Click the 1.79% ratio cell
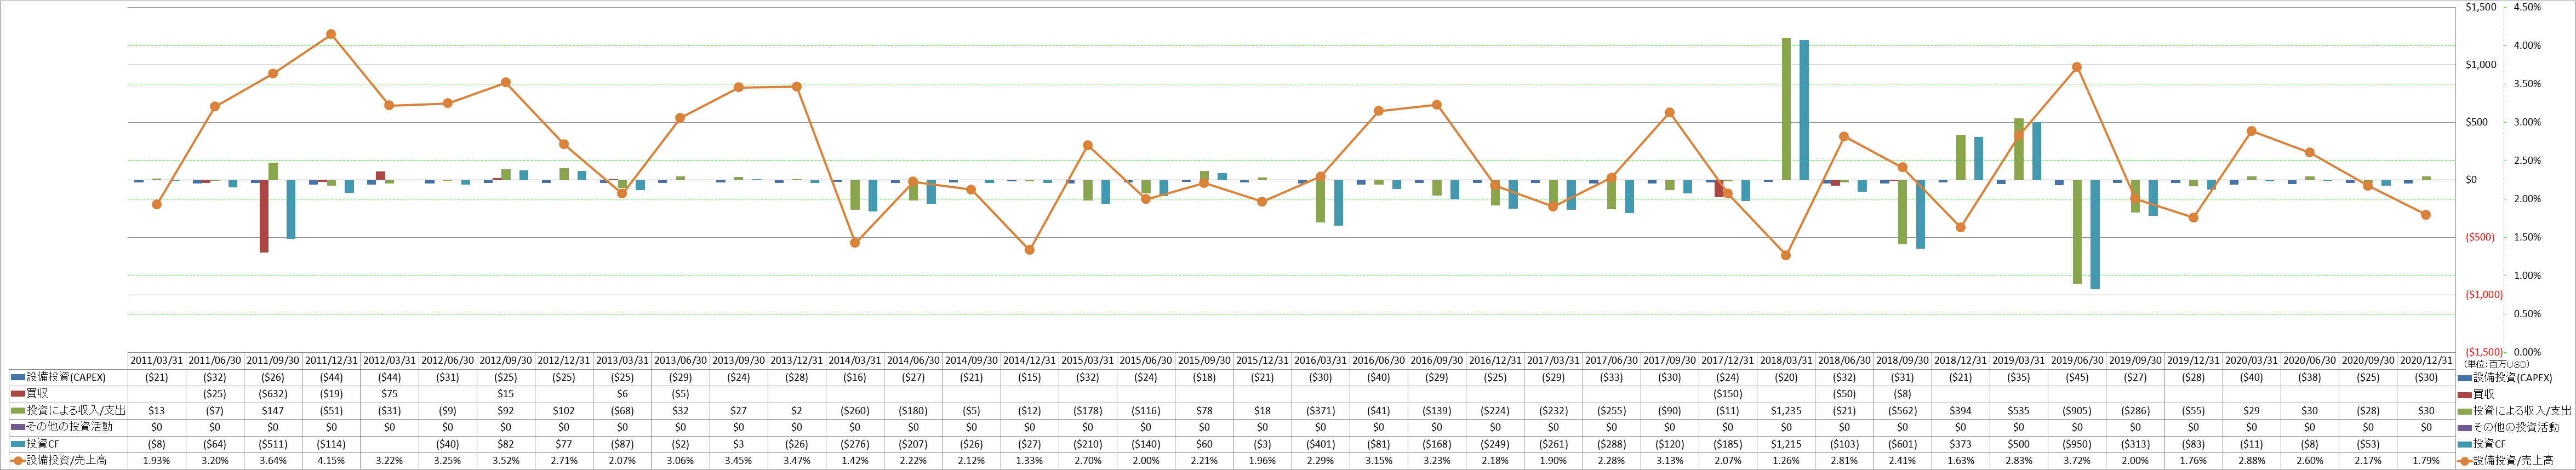The width and height of the screenshot is (2576, 470). [x=2426, y=460]
